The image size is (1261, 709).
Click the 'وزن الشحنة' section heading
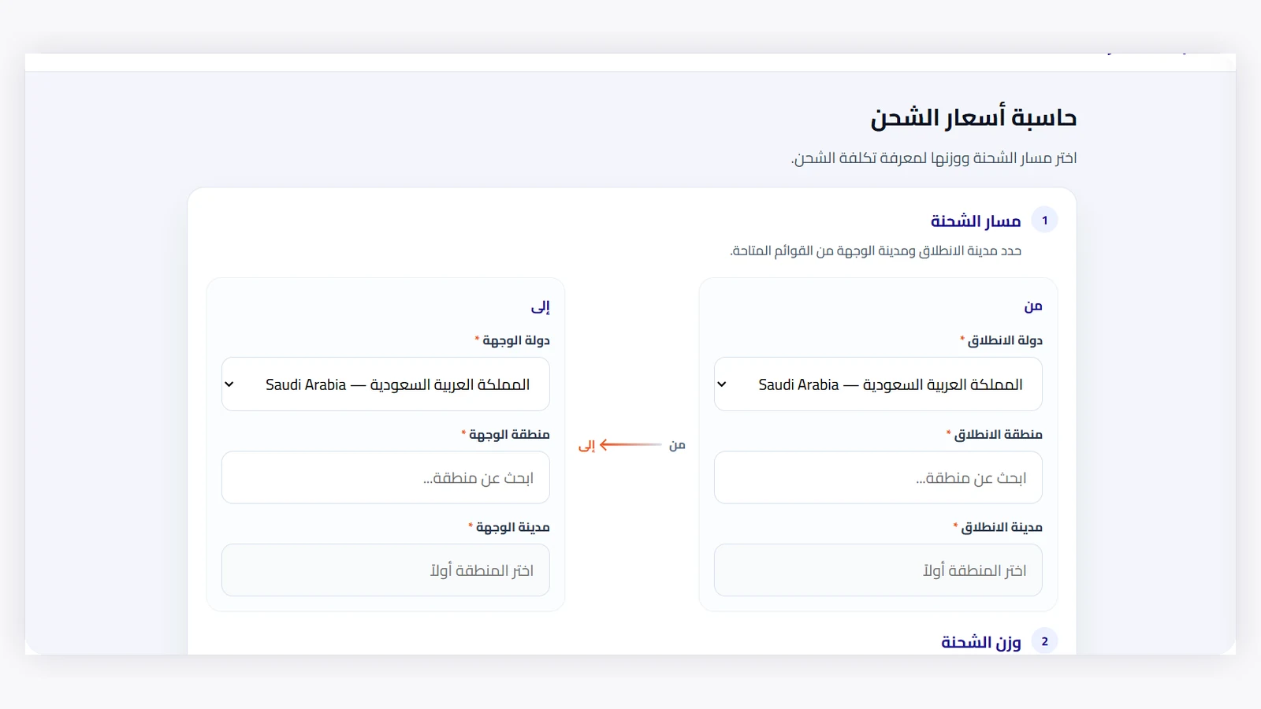[981, 642]
